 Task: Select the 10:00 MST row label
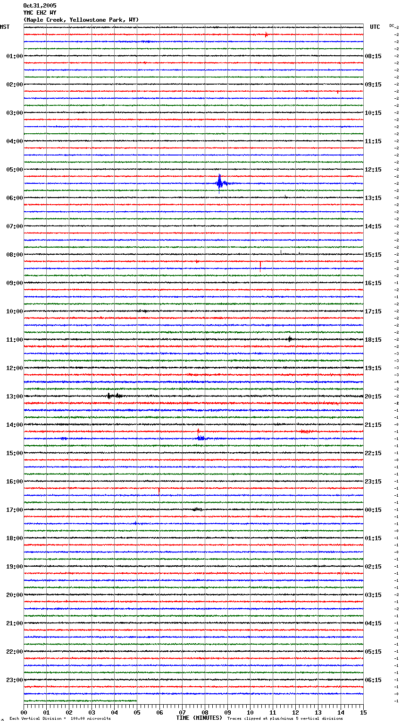tap(14, 311)
